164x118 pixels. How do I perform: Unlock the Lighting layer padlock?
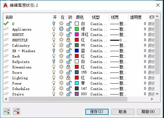point(68,78)
